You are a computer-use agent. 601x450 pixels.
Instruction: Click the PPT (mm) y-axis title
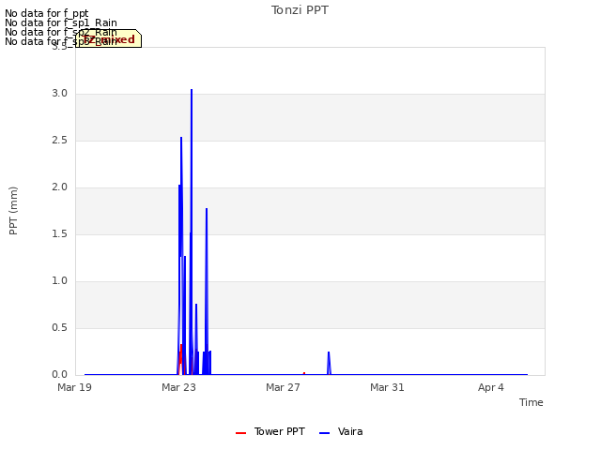point(13,211)
